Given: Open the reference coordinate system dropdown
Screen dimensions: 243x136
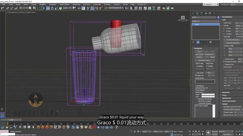Looking at the screenshot, I should (67, 8).
